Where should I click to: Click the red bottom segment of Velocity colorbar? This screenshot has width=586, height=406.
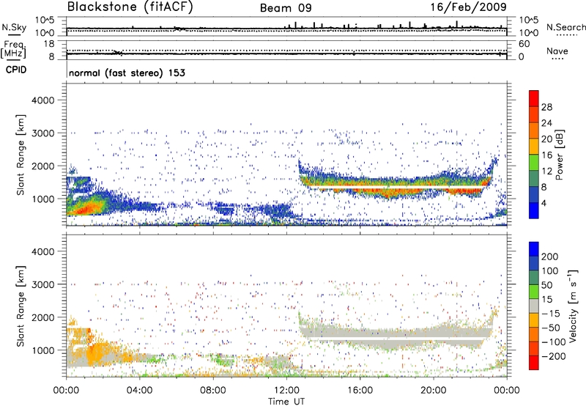[534, 363]
